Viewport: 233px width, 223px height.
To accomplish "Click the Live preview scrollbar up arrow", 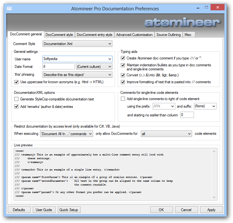I will pyautogui.click(x=214, y=151).
